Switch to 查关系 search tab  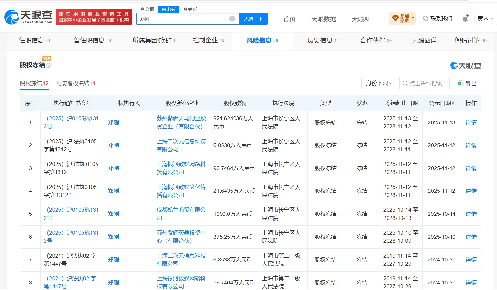190,9
